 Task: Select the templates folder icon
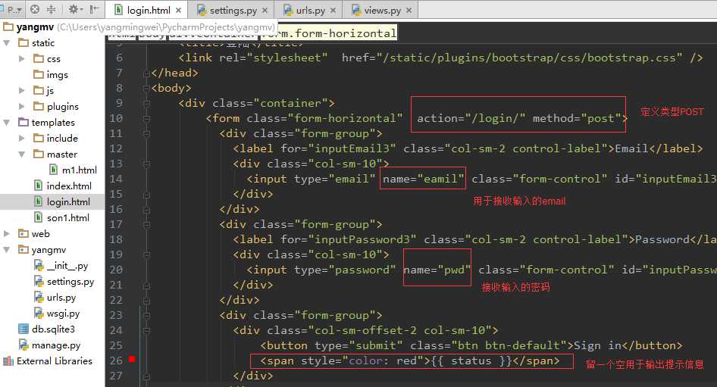click(23, 122)
